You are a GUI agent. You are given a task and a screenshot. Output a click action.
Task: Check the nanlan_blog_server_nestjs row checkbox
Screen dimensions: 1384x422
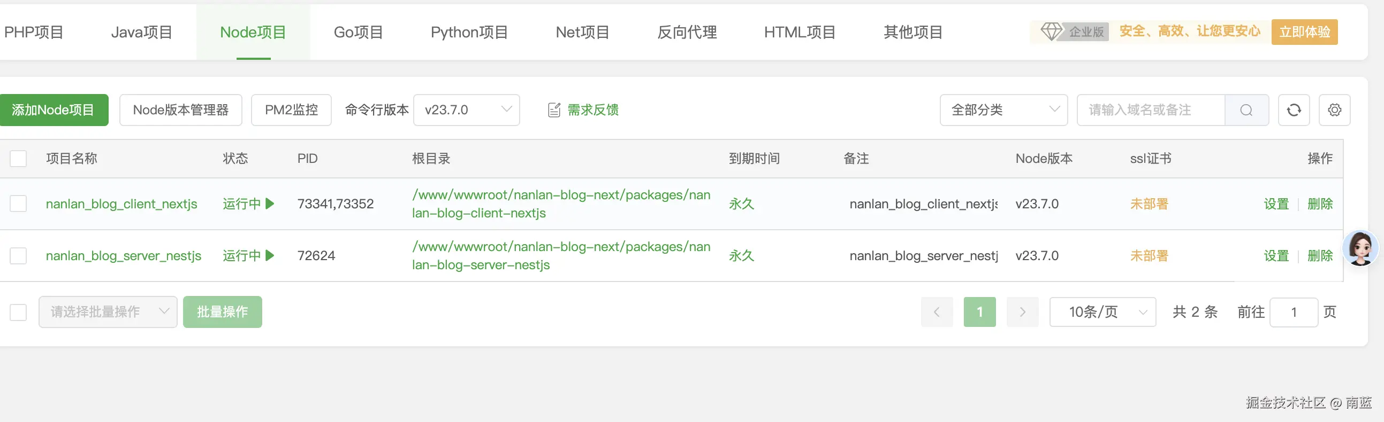click(x=18, y=256)
